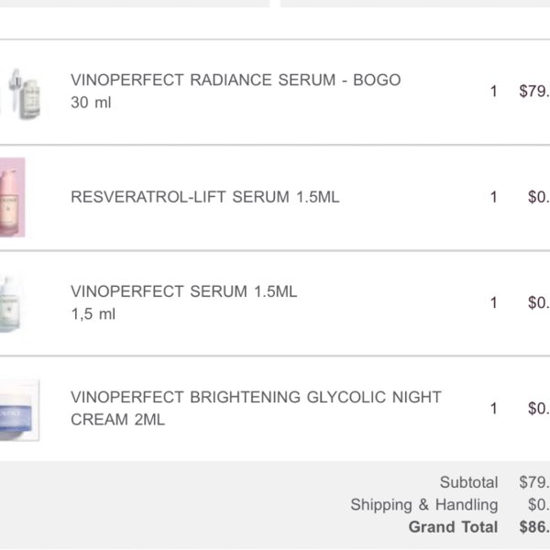Select quantity 1 for Glycolic Night Cream
550x550 pixels.
tap(493, 408)
